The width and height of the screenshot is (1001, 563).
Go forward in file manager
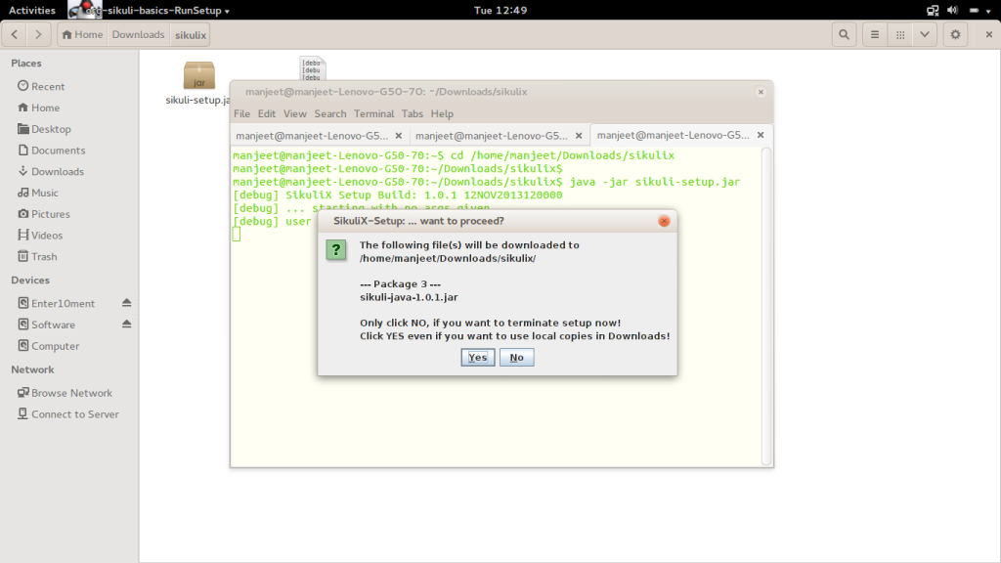pos(38,34)
